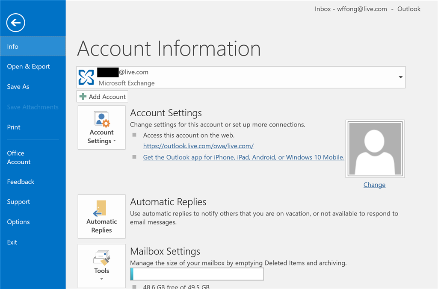Screen dimensions: 438x289
Task: Click Change under the profile photo
Action: point(374,185)
